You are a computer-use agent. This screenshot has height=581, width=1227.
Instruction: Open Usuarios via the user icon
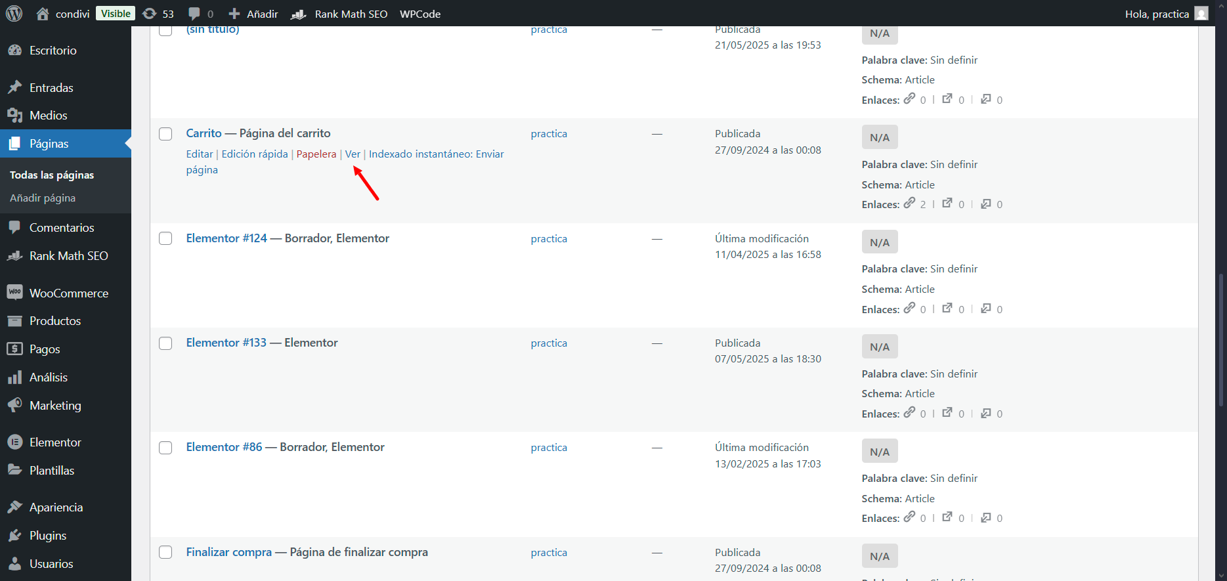(x=14, y=564)
